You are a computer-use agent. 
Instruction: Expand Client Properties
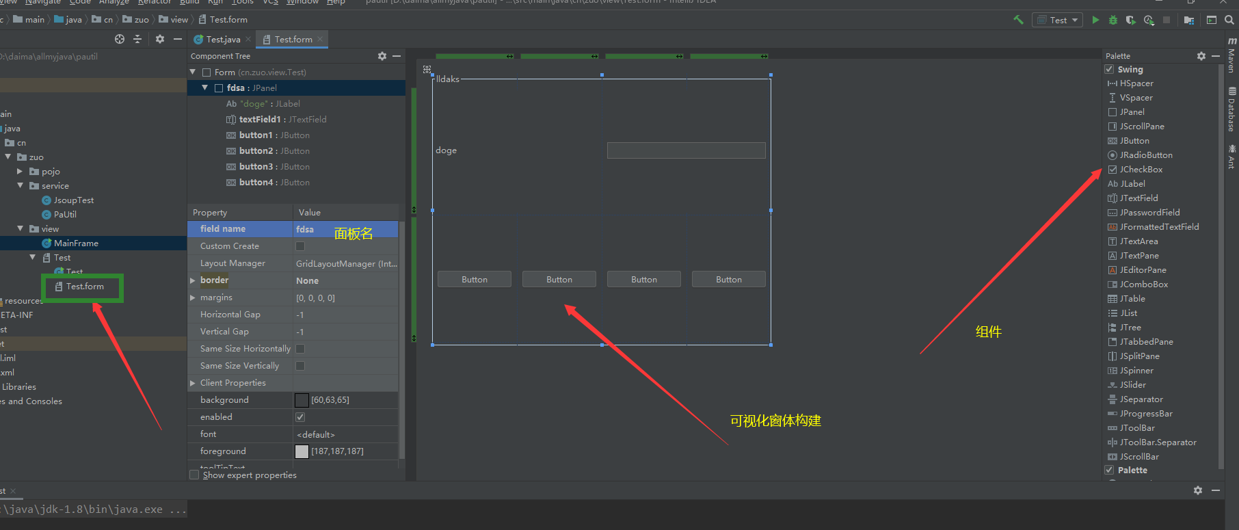pyautogui.click(x=193, y=383)
